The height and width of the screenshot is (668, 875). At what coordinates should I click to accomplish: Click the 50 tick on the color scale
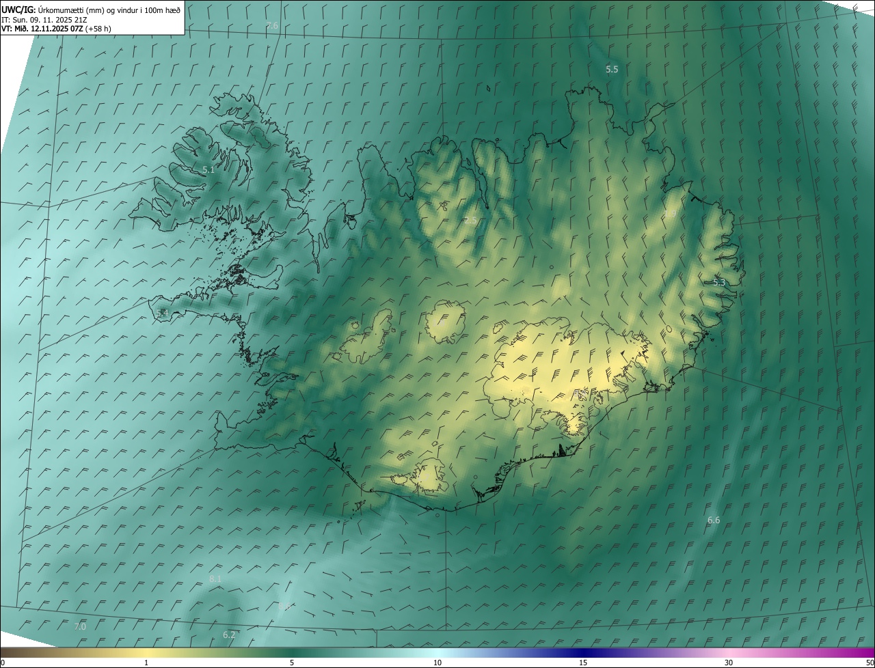pos(870,663)
